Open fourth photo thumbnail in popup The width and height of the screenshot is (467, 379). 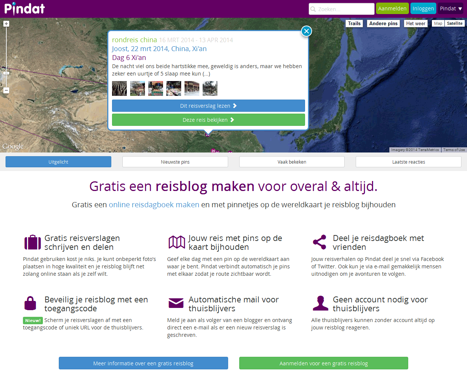[x=174, y=88]
